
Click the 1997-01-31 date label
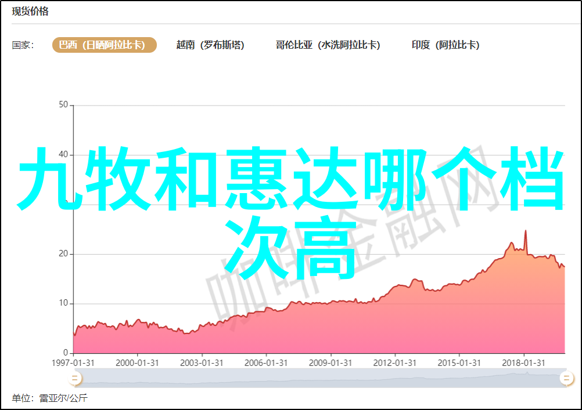point(73,362)
